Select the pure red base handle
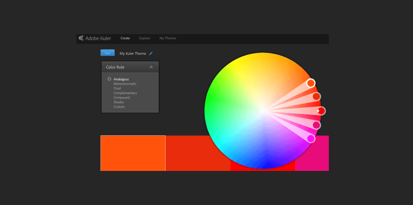413x205 pixels. [321, 111]
